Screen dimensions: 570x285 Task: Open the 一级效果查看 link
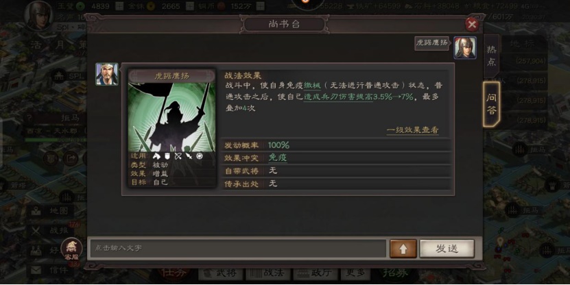point(413,130)
